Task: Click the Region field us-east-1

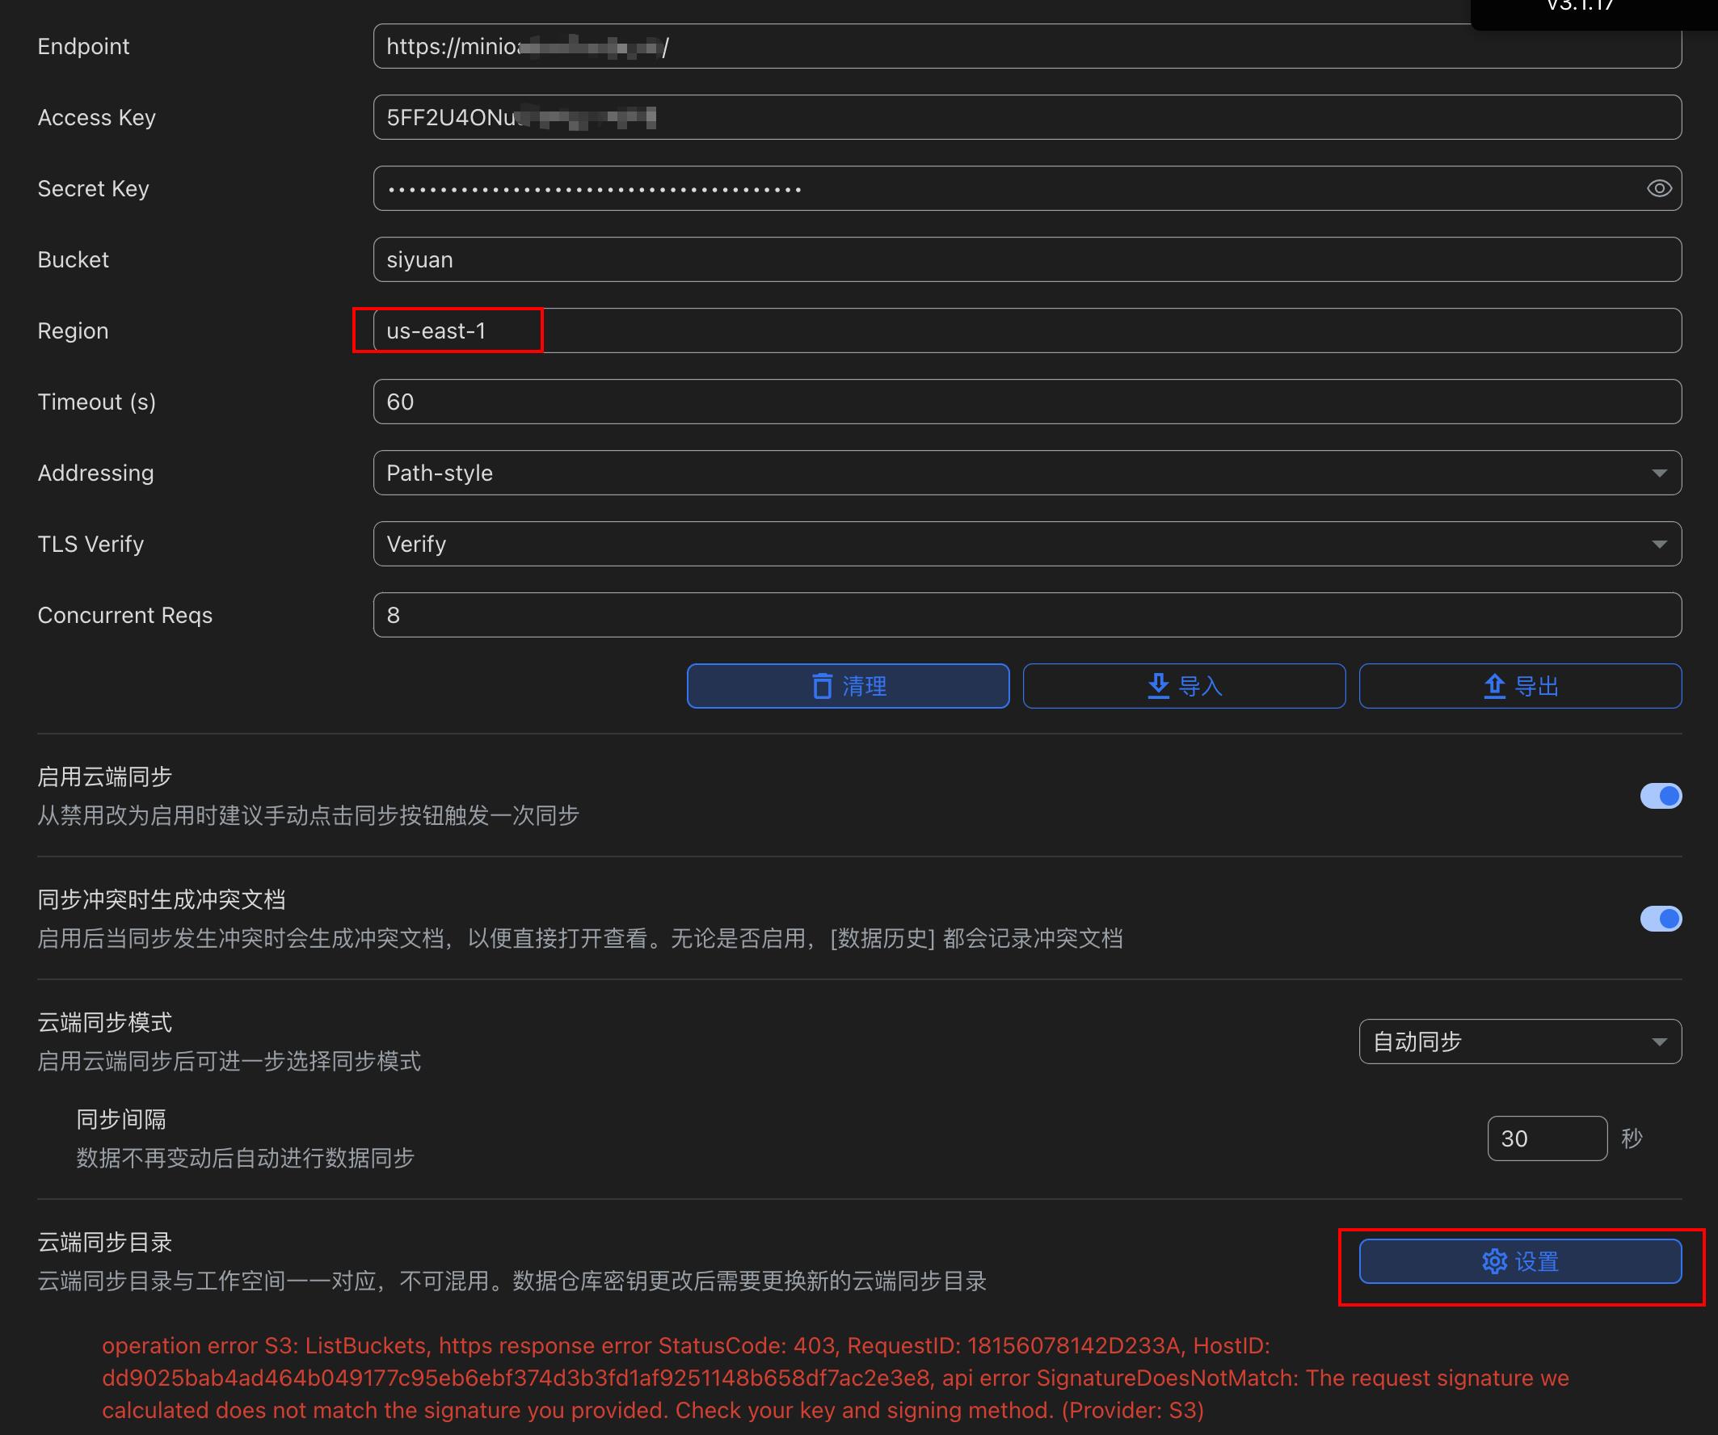Action: pos(1027,330)
